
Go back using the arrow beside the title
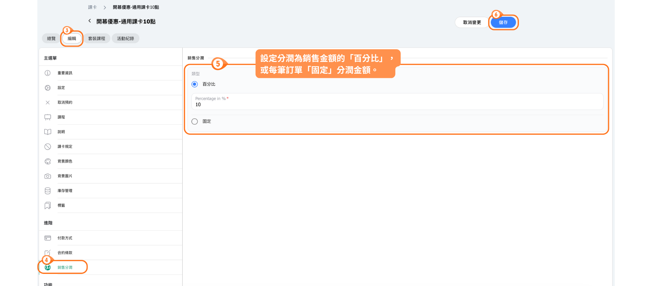(x=90, y=21)
